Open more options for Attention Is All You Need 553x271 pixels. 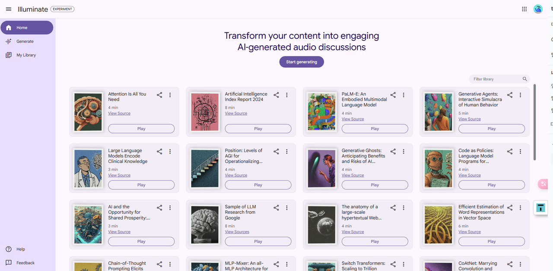(x=170, y=95)
